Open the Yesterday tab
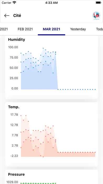Viewport: 103px width, 184px height. coord(78,29)
